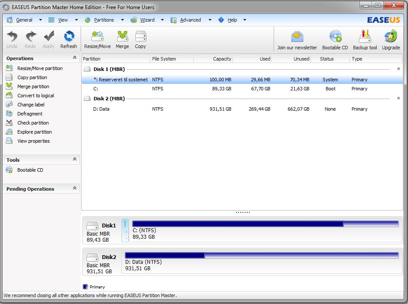
Task: Sort by the Capacity column header
Action: click(213, 59)
